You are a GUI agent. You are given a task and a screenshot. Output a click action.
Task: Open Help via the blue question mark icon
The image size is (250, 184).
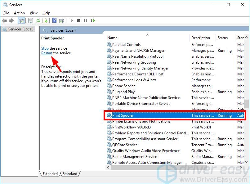54,21
